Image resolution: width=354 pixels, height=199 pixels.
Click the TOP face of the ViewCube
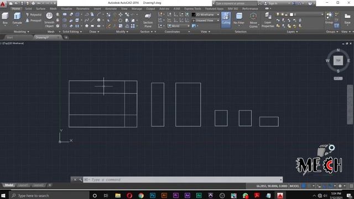coord(338,60)
